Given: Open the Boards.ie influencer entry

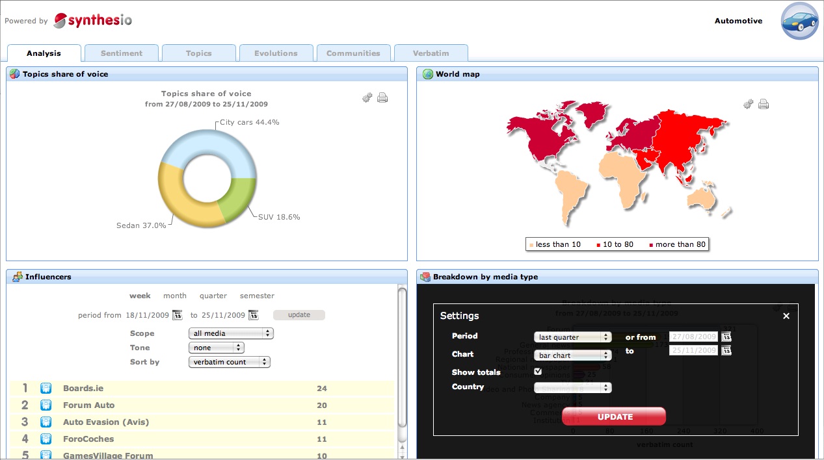Looking at the screenshot, I should 83,389.
